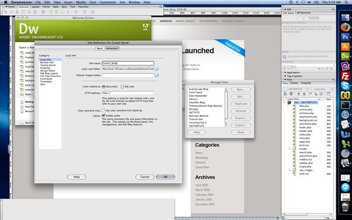Open the Local view dropdown

[x=322, y=89]
